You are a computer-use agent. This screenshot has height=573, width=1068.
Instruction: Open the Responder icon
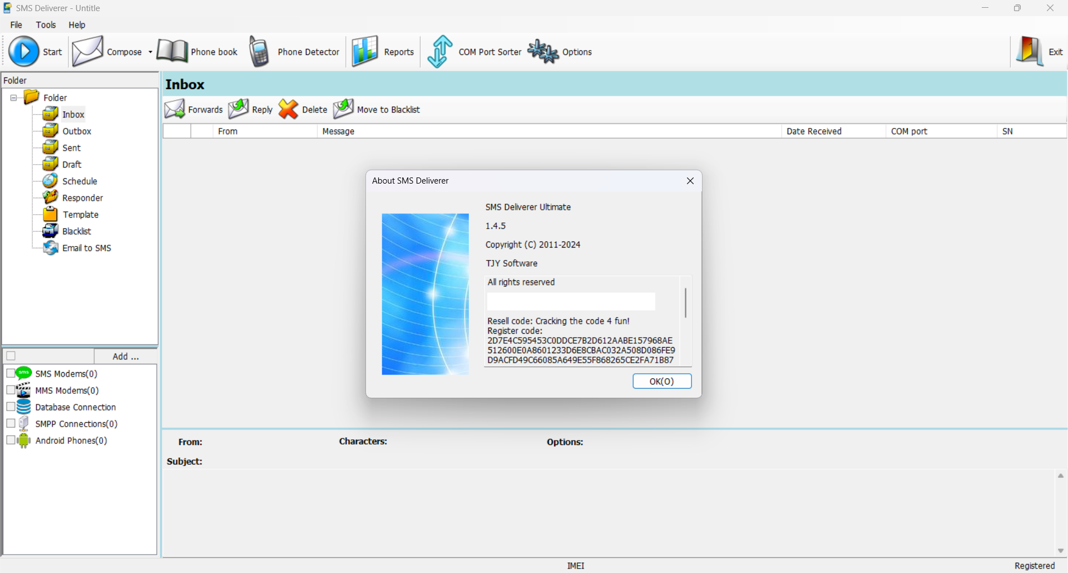point(51,197)
